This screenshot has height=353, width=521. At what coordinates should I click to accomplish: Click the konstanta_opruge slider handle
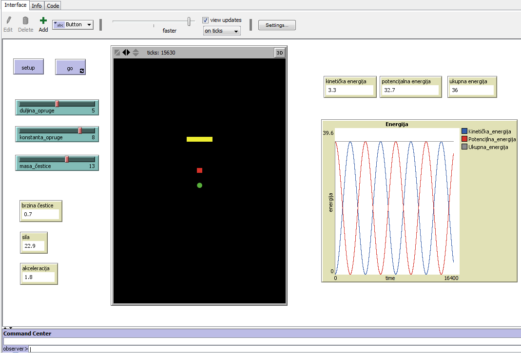80,130
